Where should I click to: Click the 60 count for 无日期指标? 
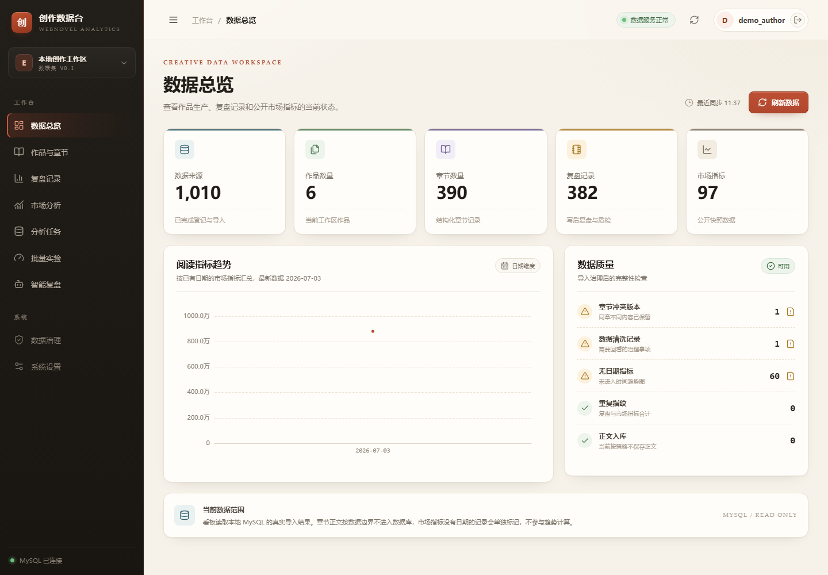tap(775, 376)
